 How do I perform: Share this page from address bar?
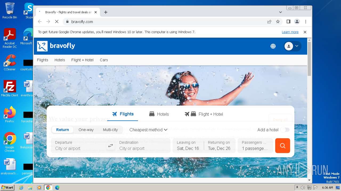pyautogui.click(x=269, y=22)
